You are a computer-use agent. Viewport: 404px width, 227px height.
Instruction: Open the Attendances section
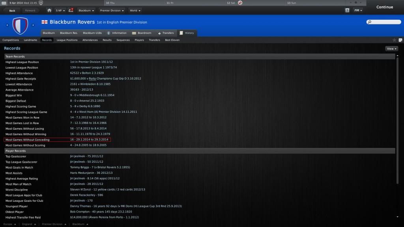(90, 40)
